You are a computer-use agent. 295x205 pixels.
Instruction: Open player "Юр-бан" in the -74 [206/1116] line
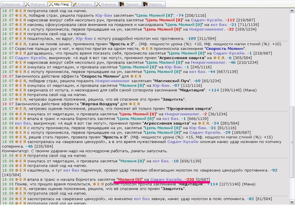(103, 16)
